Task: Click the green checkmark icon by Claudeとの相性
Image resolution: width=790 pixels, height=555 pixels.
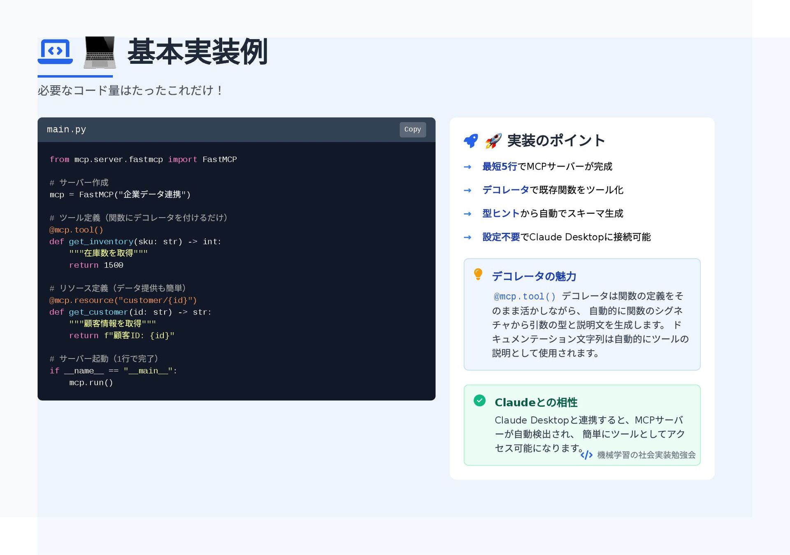Action: point(479,400)
